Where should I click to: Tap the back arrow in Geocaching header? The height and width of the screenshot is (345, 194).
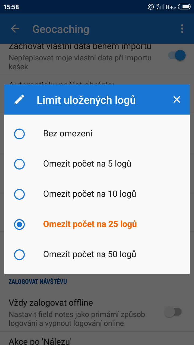tap(15, 29)
